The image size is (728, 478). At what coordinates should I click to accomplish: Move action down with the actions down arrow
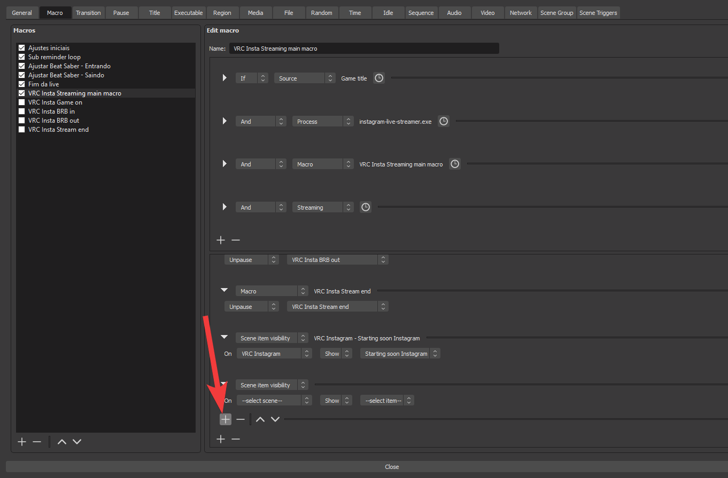(275, 419)
